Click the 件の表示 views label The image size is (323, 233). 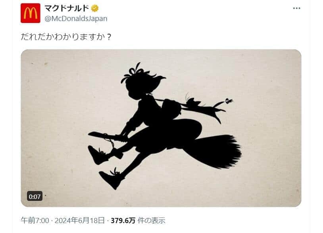tap(152, 220)
